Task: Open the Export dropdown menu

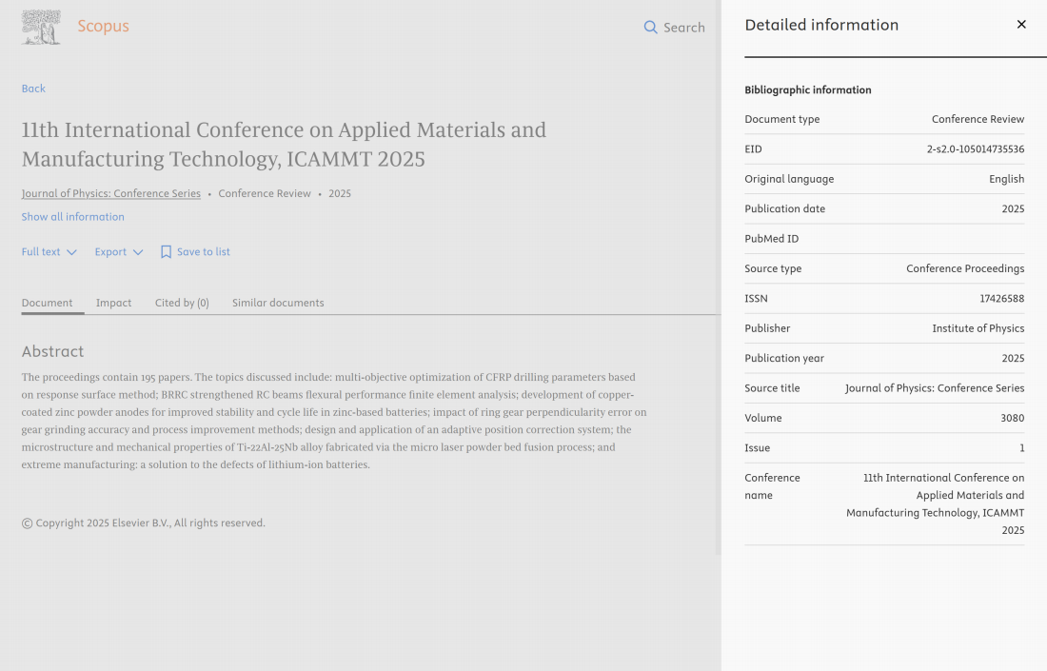Action: [118, 252]
